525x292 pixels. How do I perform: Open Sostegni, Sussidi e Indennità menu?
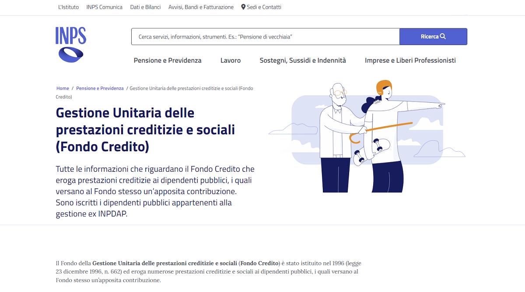pyautogui.click(x=303, y=60)
